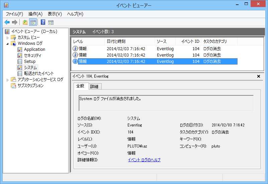The height and width of the screenshot is (184, 268).
Task: Click the サブスクリプション folder icon
Action: point(13,86)
